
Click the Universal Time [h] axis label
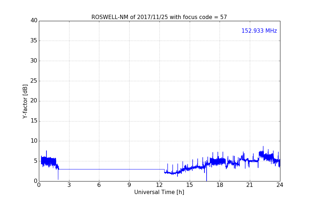159,192
